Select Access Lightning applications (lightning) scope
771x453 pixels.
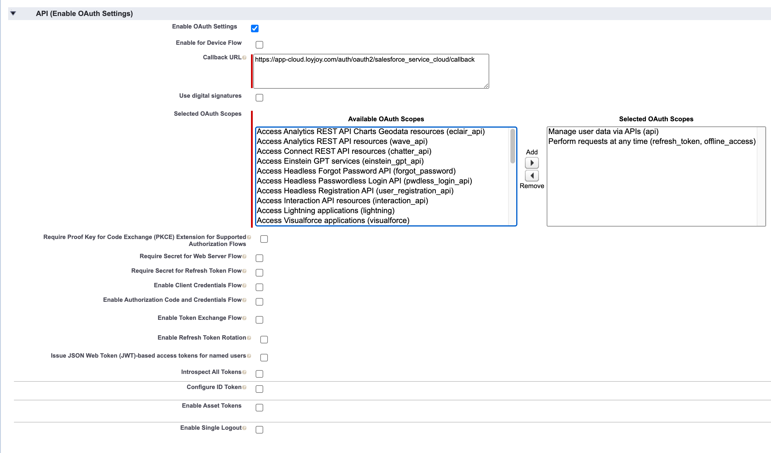tap(325, 211)
